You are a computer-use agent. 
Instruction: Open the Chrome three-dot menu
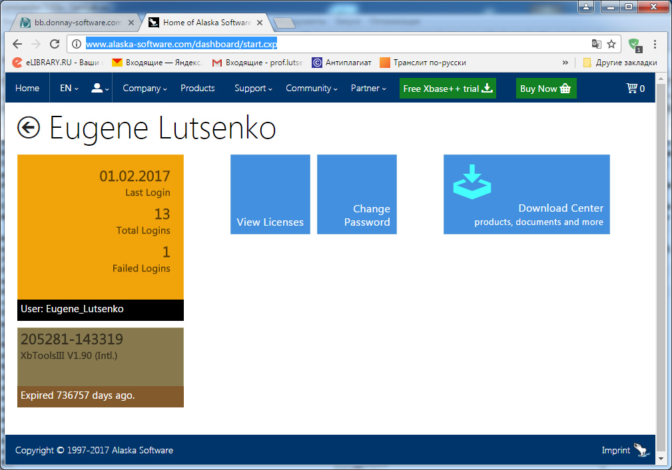click(x=655, y=44)
